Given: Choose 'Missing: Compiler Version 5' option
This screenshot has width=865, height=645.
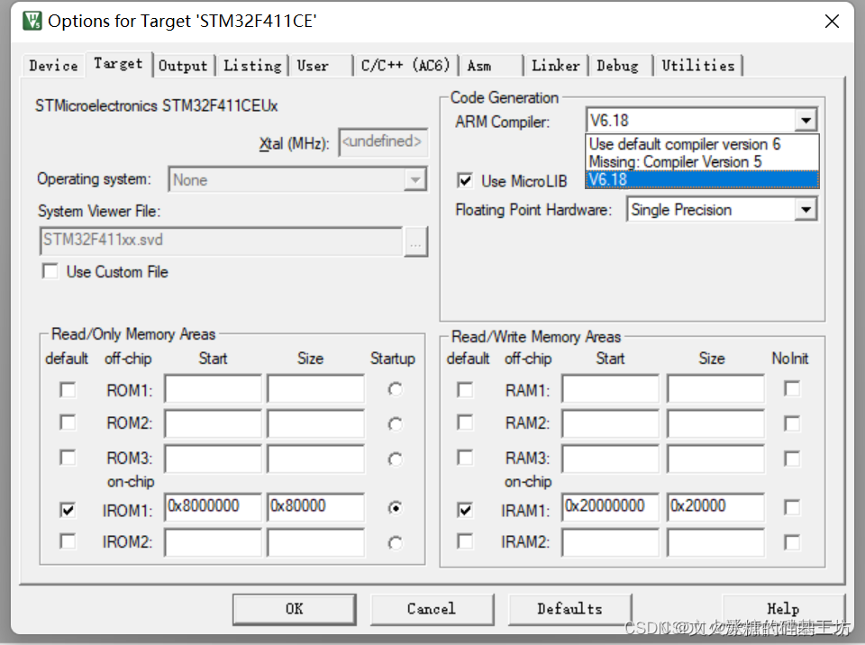Looking at the screenshot, I should pyautogui.click(x=702, y=161).
